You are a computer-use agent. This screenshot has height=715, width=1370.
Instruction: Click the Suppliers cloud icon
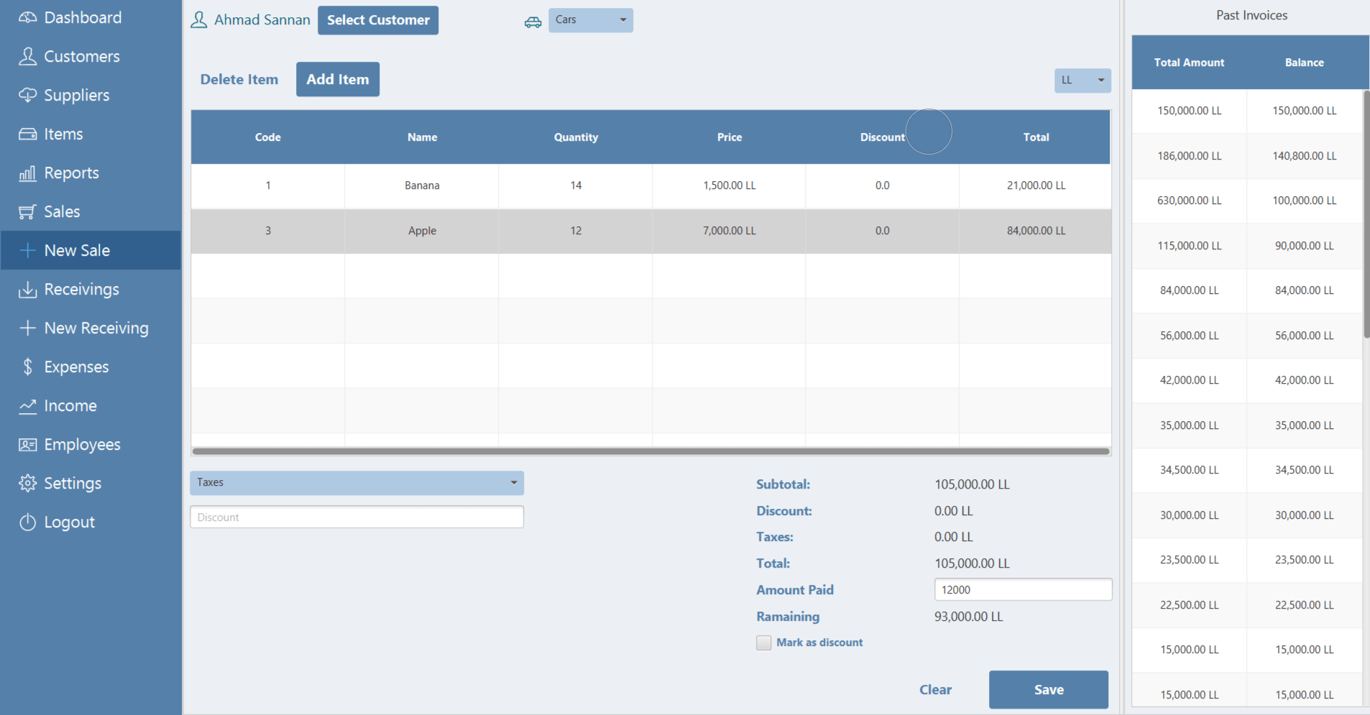(27, 95)
